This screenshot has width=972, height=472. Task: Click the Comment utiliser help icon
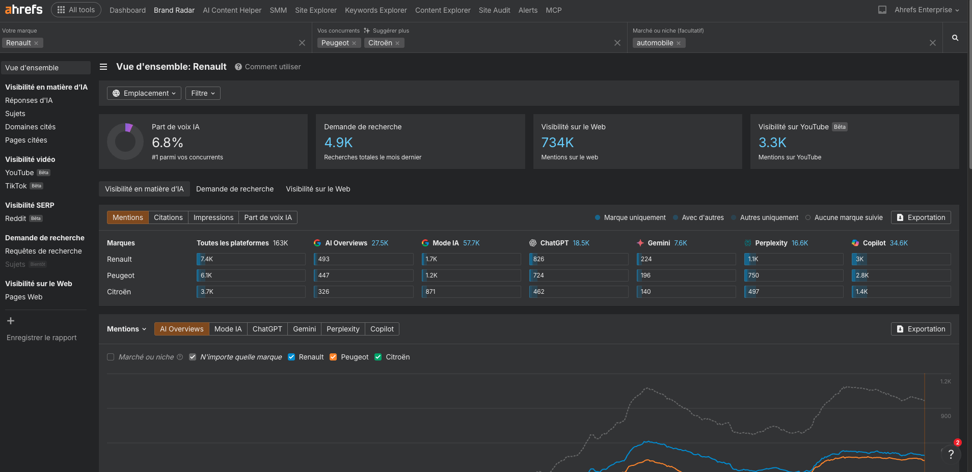click(x=238, y=67)
